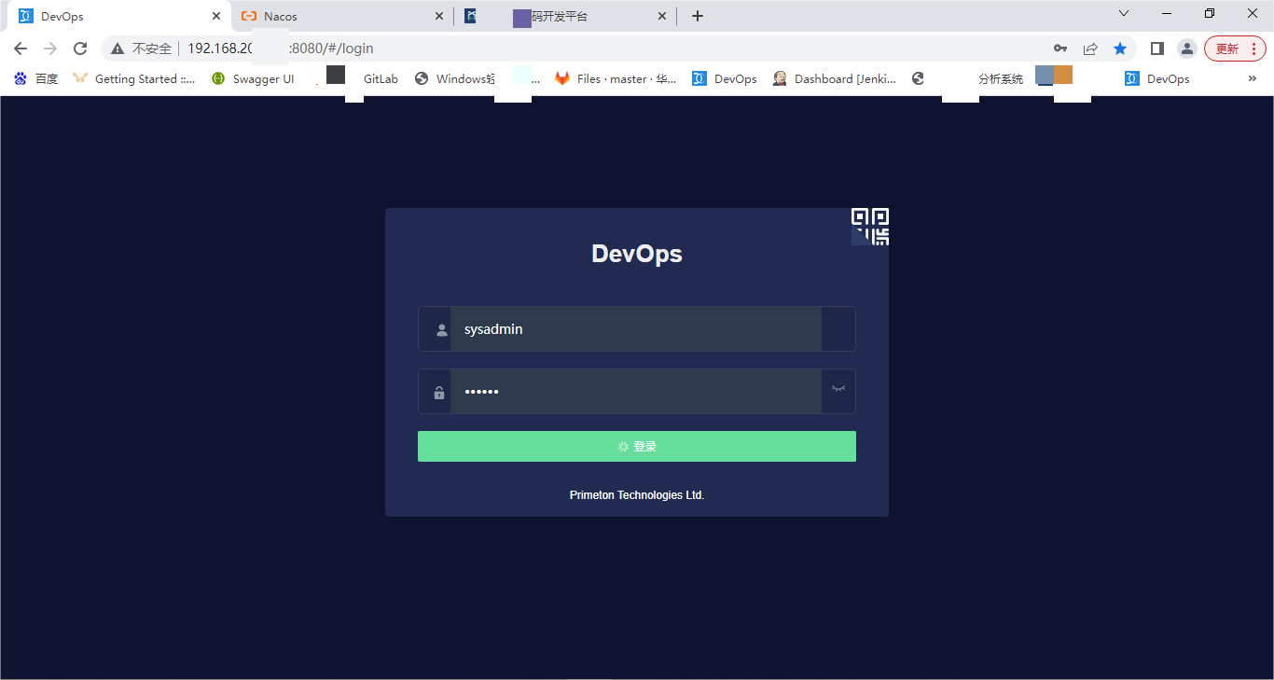The width and height of the screenshot is (1274, 680).
Task: Open the last DevOps bookmark in bar
Action: [1157, 79]
